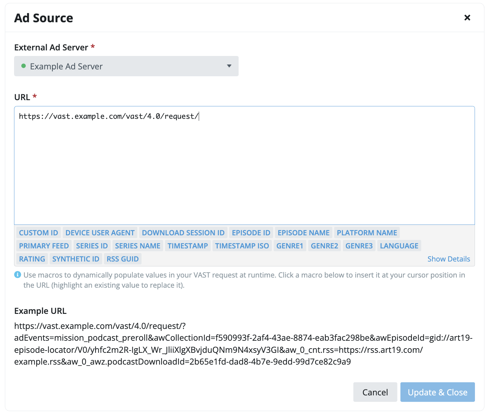
Task: Click the example URL text starting https://vast.example.com
Action: coord(244,344)
